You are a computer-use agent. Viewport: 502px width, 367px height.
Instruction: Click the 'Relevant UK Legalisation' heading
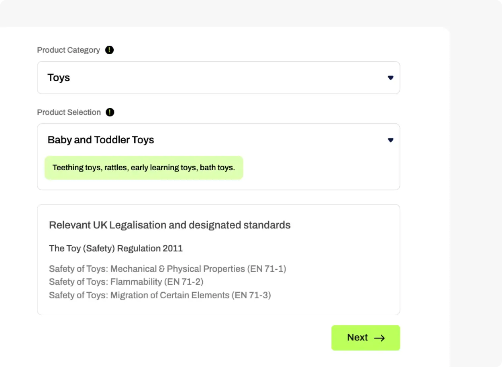click(169, 225)
